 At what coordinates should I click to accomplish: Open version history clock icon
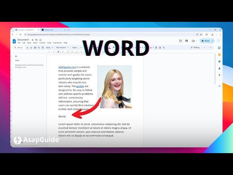point(181,41)
